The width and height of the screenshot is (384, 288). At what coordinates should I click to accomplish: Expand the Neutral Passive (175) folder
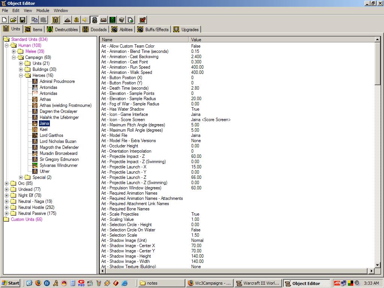[x=7, y=213]
